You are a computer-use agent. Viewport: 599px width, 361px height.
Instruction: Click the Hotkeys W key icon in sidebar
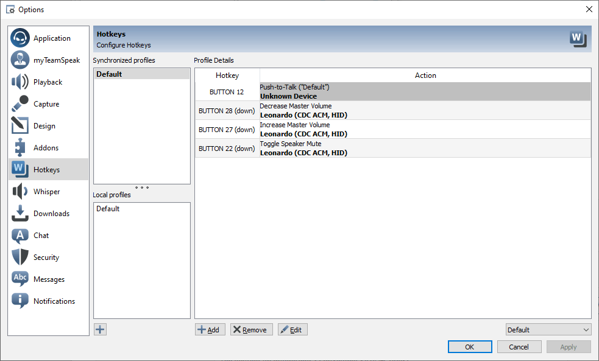[20, 169]
